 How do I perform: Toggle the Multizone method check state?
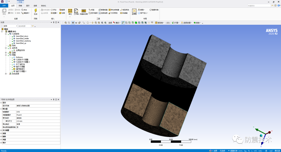pyautogui.click(x=12, y=58)
